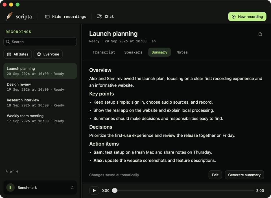Click the Overview heading
The height and width of the screenshot is (198, 271).
coord(100,70)
